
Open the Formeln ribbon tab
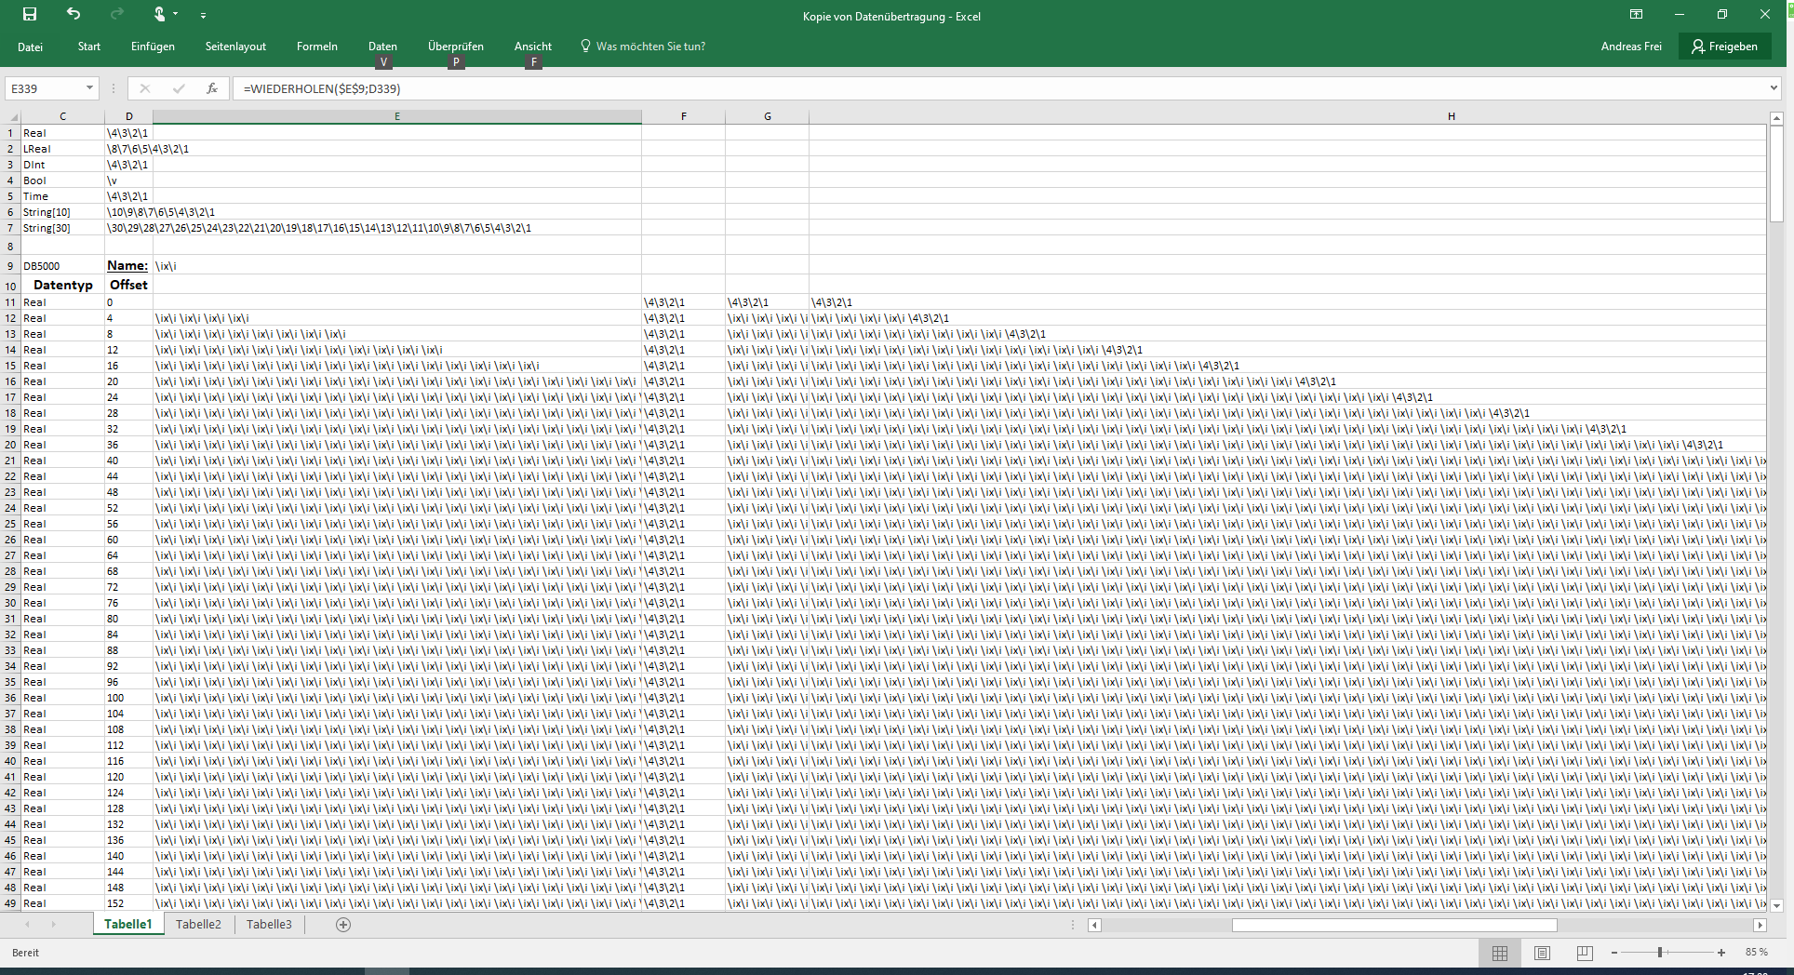pyautogui.click(x=316, y=47)
